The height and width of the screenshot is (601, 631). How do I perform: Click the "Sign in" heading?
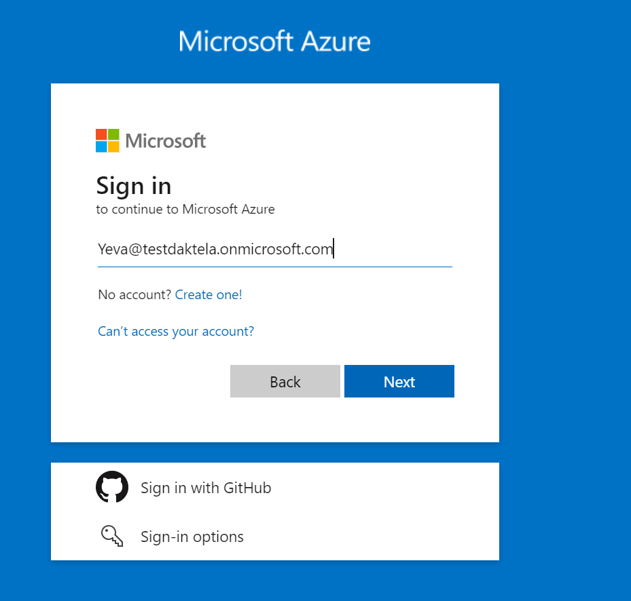click(134, 185)
